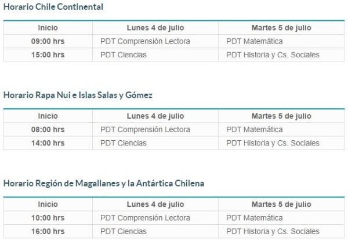Viewport: 348px width, 241px height.
Task: Click PDT Historia y Cs. Sociales at 14:00
Action: (x=273, y=143)
